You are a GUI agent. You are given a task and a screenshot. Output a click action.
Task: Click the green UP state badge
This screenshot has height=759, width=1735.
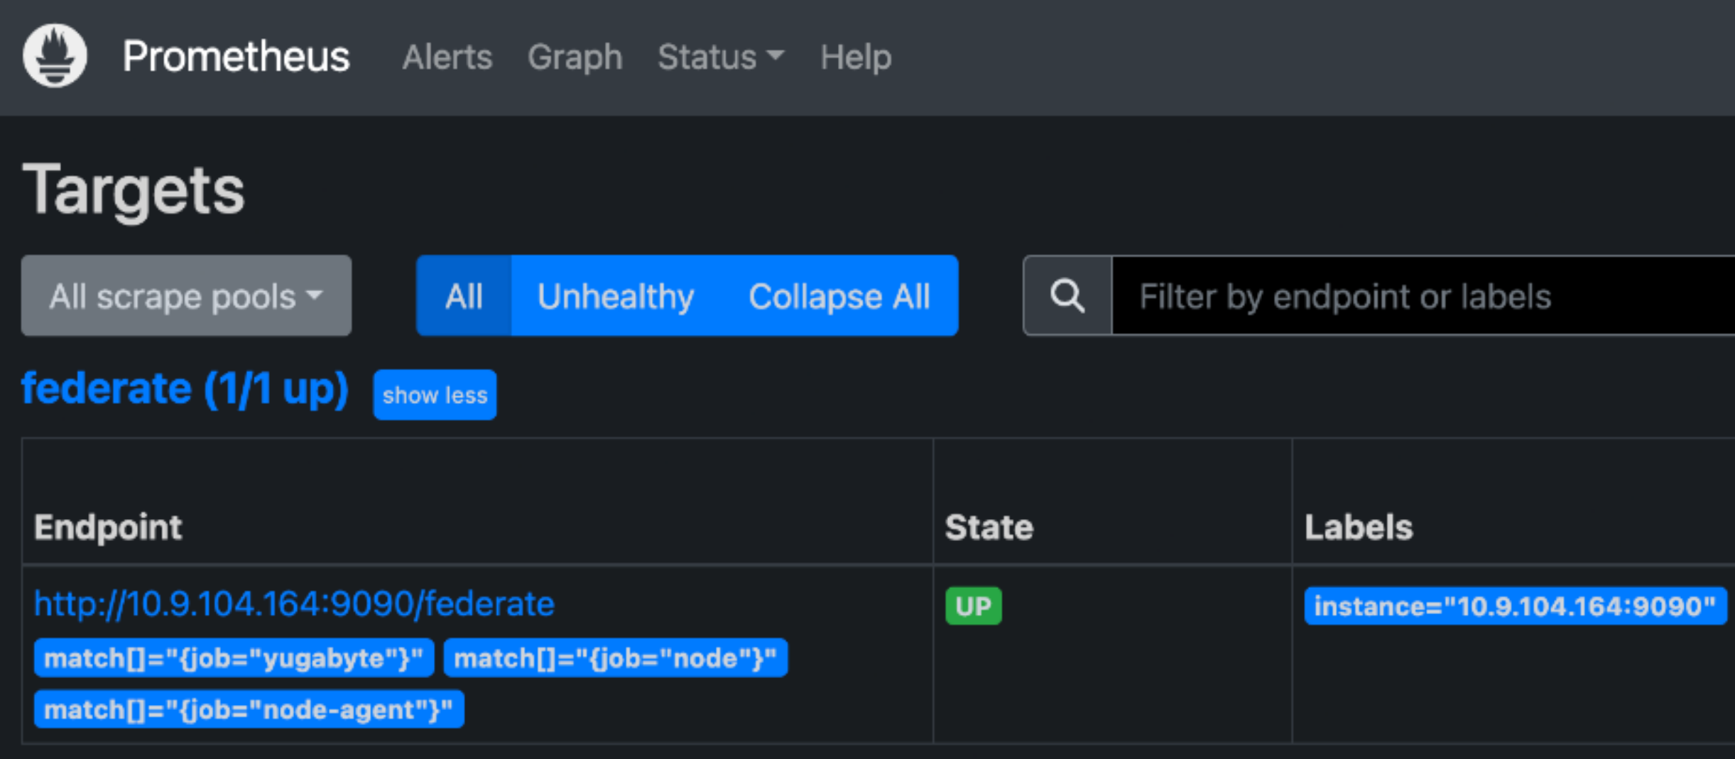tap(974, 606)
